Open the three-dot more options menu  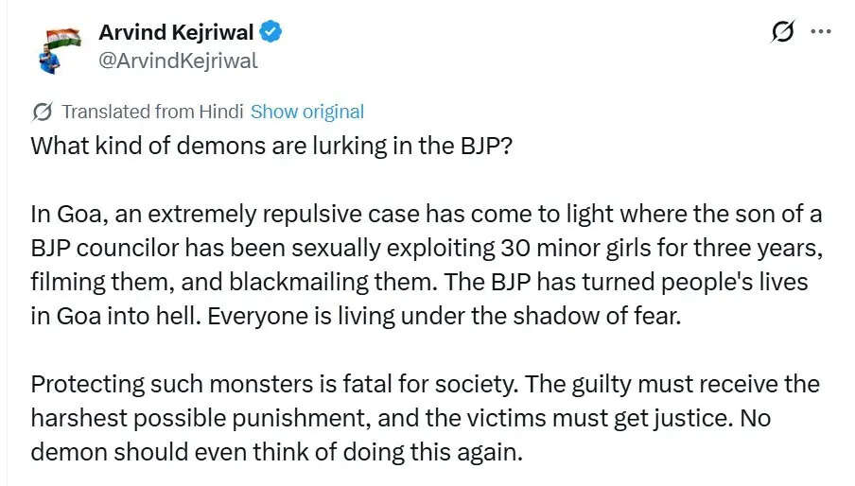click(822, 32)
